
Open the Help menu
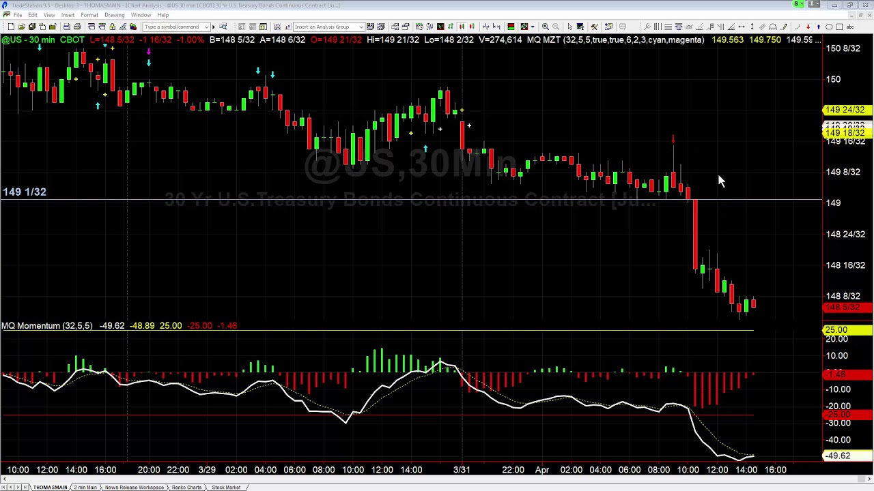click(163, 15)
